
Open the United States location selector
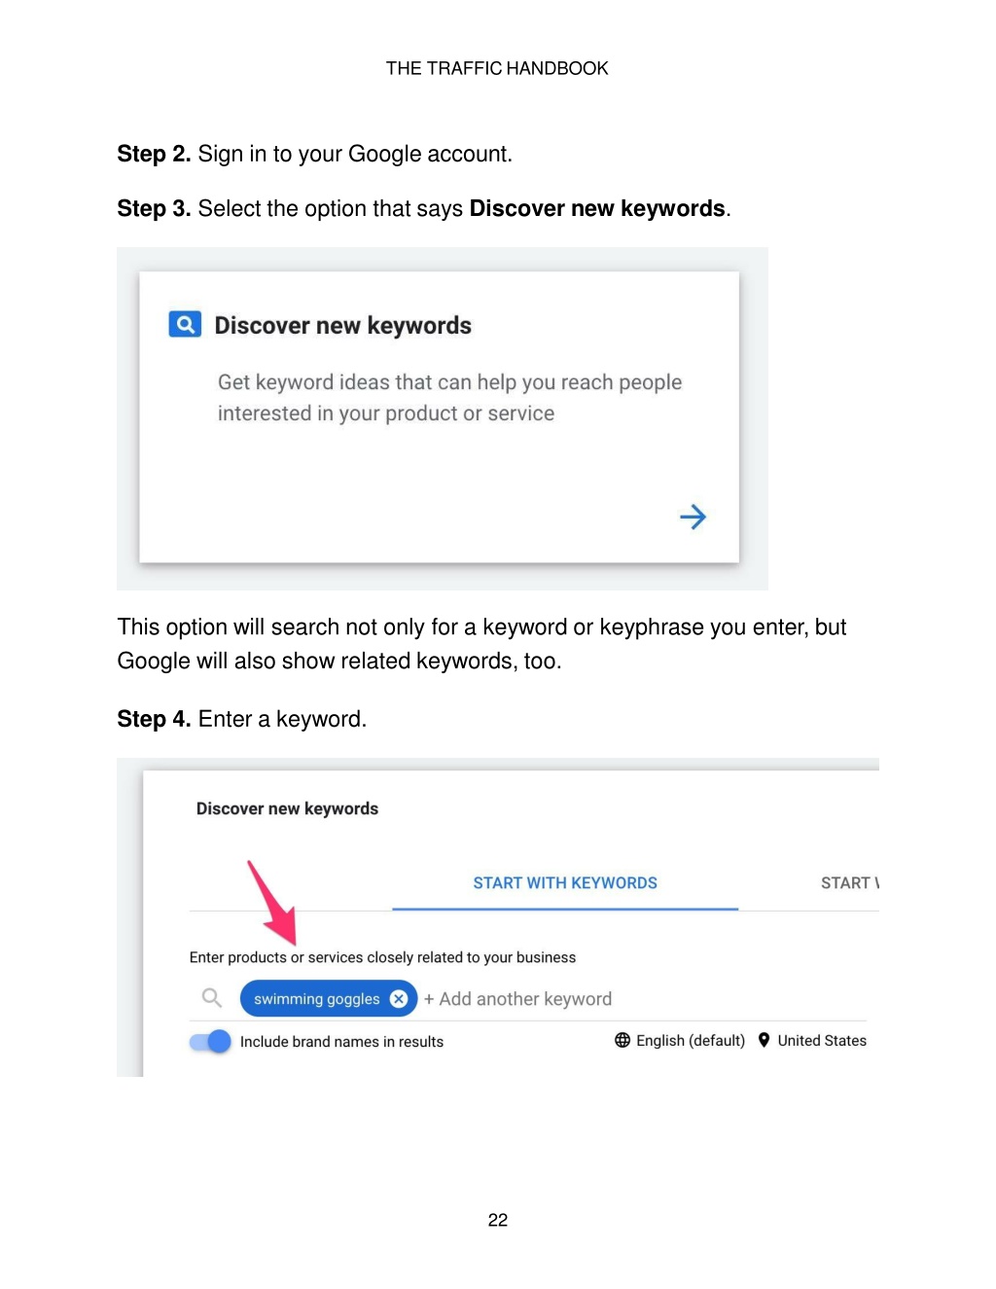[x=812, y=1040]
